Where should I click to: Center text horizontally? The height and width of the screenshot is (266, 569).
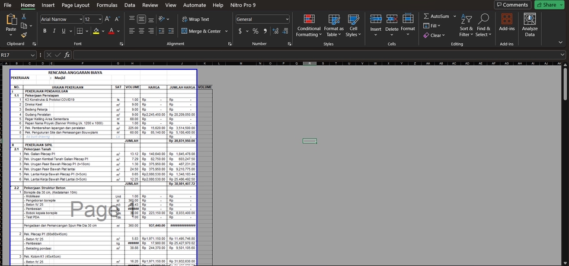pos(141,31)
